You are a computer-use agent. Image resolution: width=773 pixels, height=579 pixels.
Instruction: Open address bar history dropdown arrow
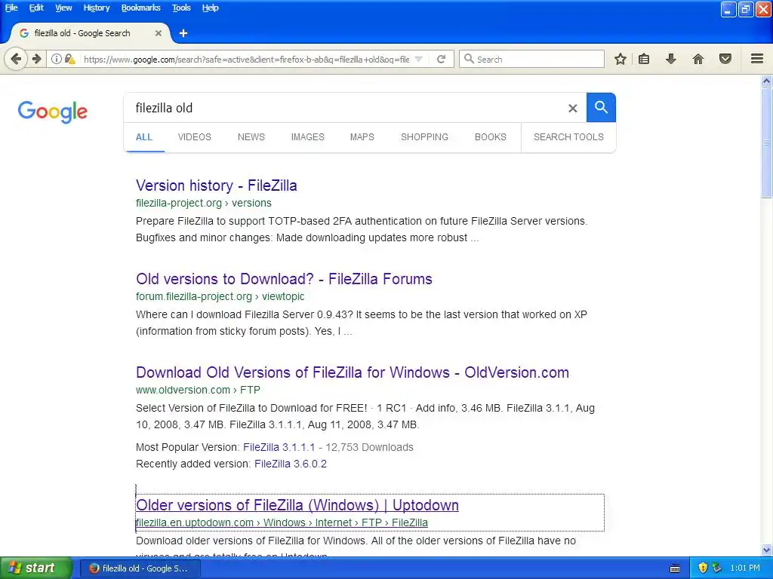[418, 59]
